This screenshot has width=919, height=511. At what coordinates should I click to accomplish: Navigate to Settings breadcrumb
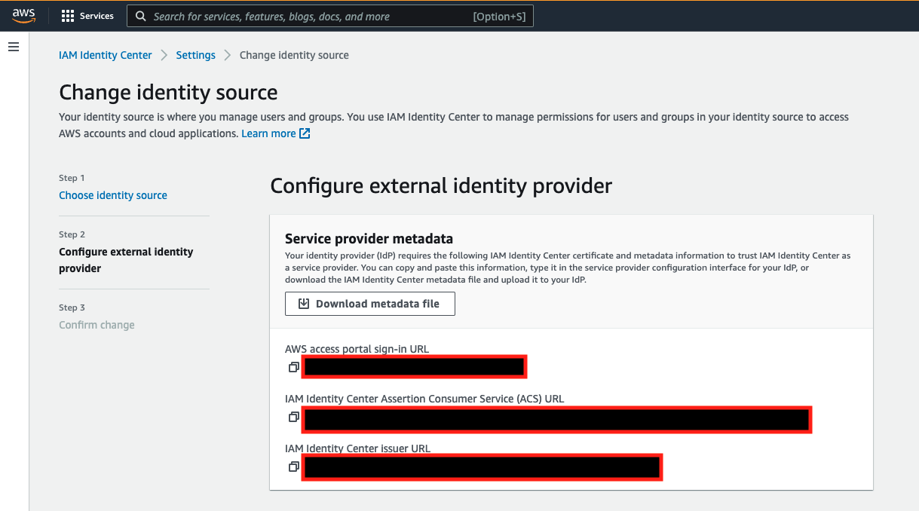196,55
